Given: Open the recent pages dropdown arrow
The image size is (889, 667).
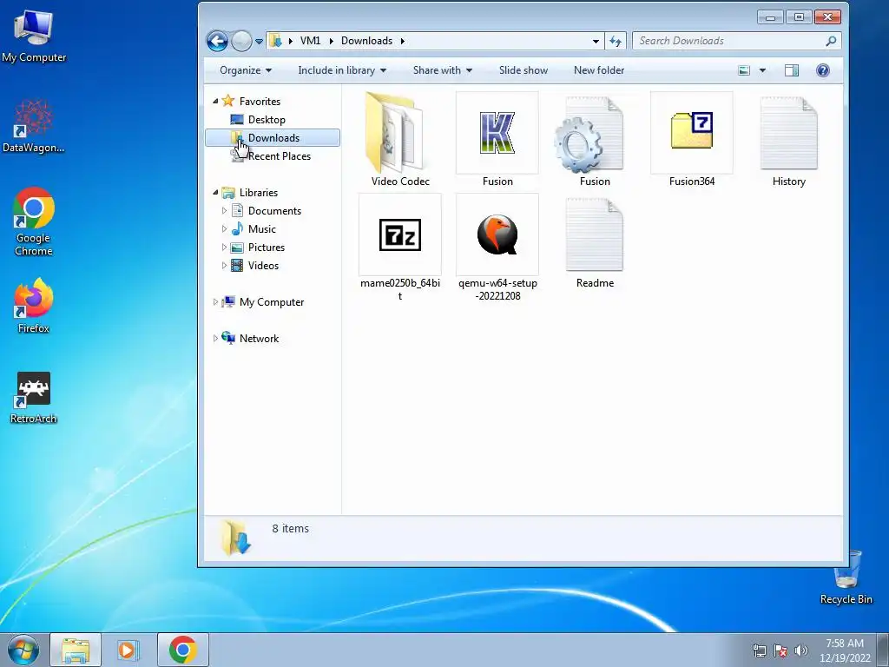Looking at the screenshot, I should pos(259,42).
